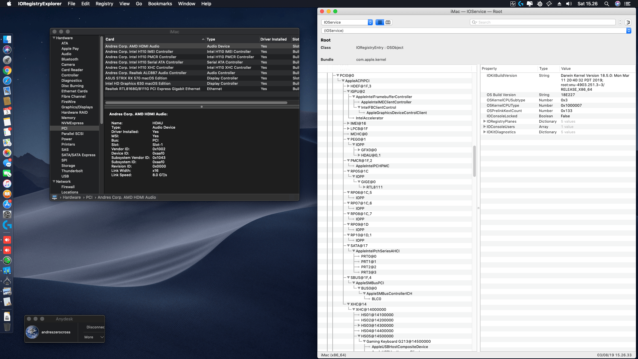Click the SteelSeries Engine menu bar icon
Viewport: 638px width, 359px height.
tap(540, 4)
